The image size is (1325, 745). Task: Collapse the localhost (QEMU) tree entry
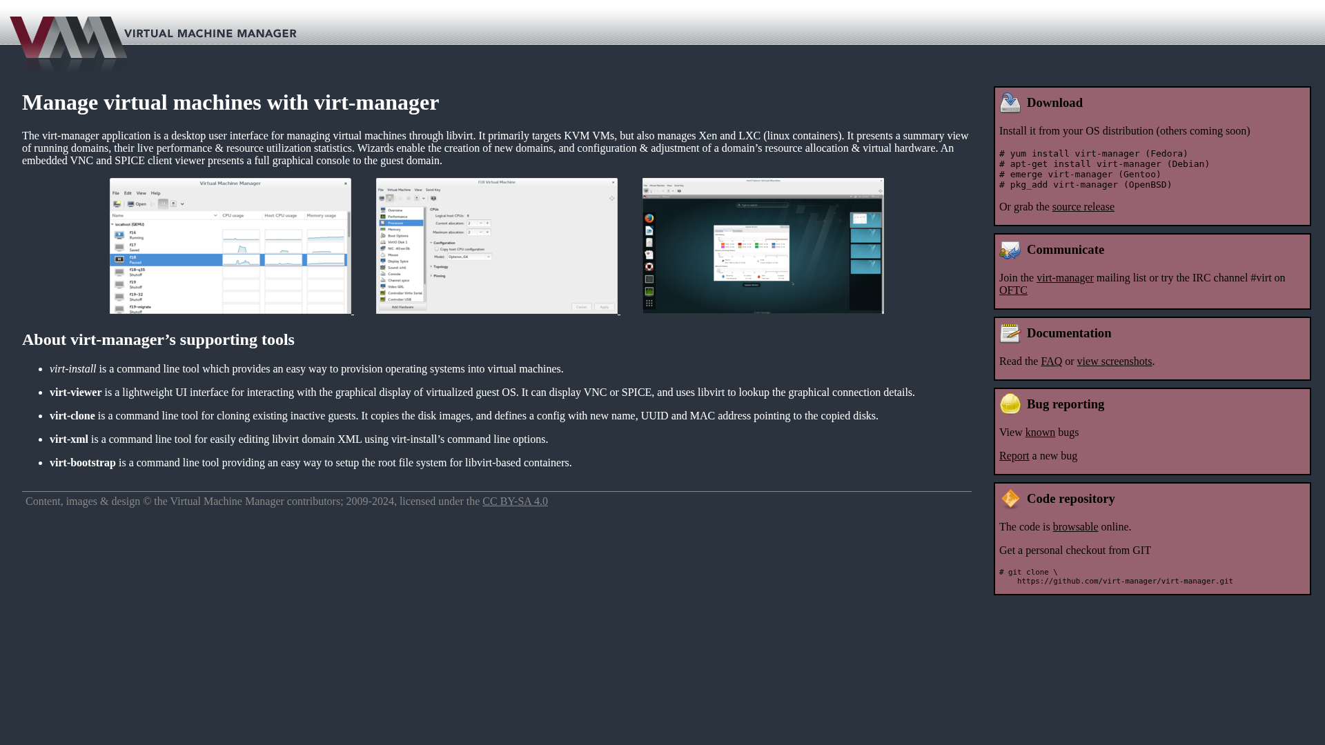(112, 225)
